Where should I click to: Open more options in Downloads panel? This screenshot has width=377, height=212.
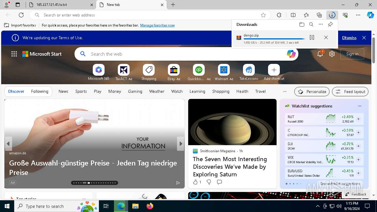321,24
